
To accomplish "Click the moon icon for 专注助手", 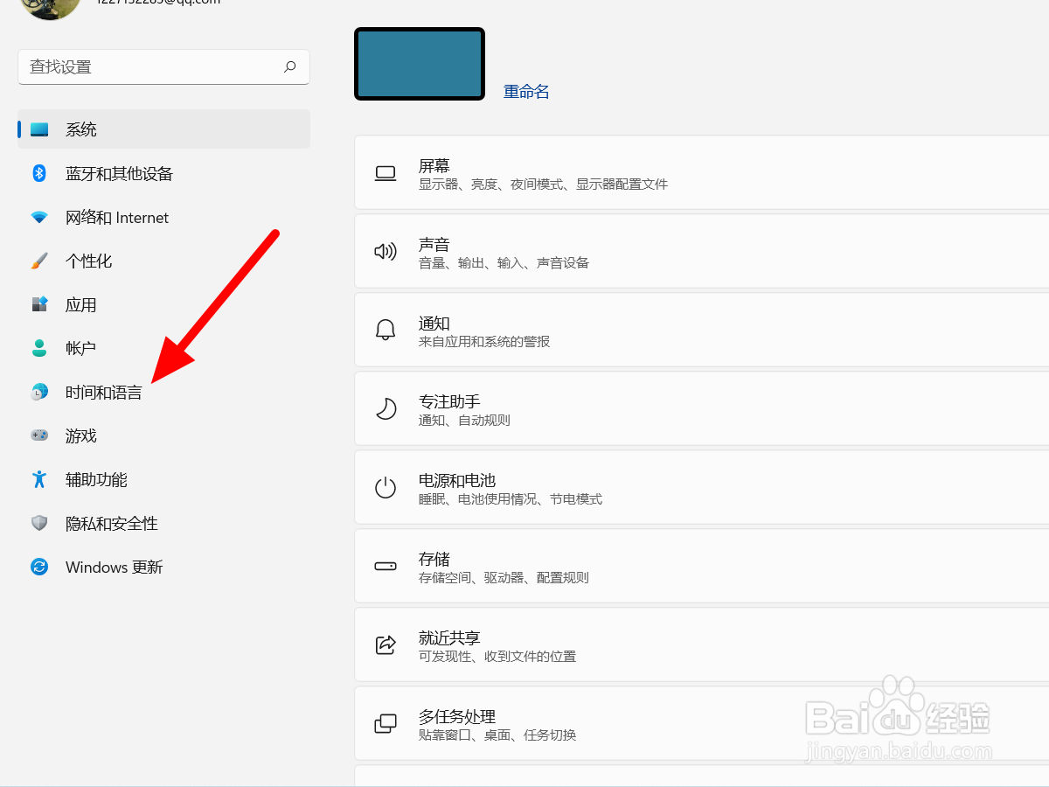I will [386, 408].
